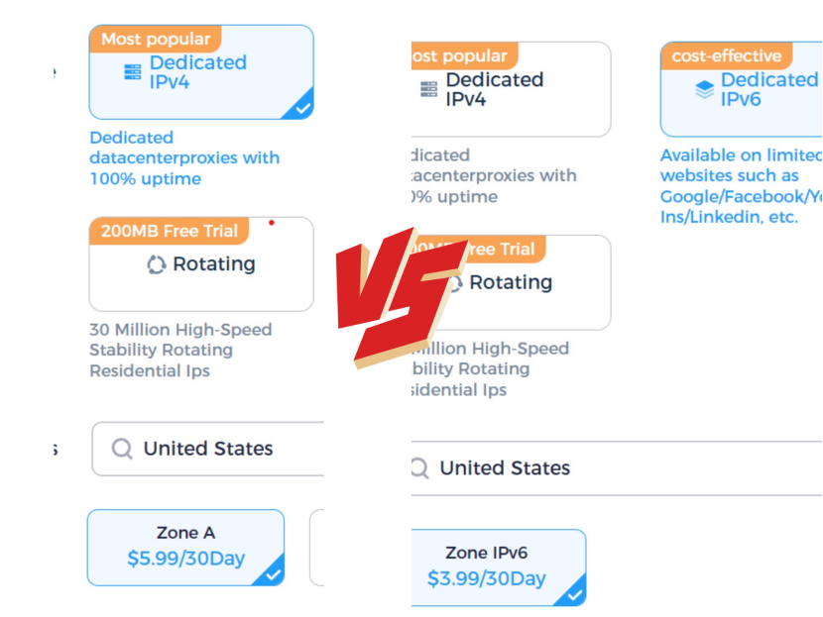This screenshot has height=617, width=823.
Task: Click the orange cost-effective badge
Action: click(x=726, y=56)
